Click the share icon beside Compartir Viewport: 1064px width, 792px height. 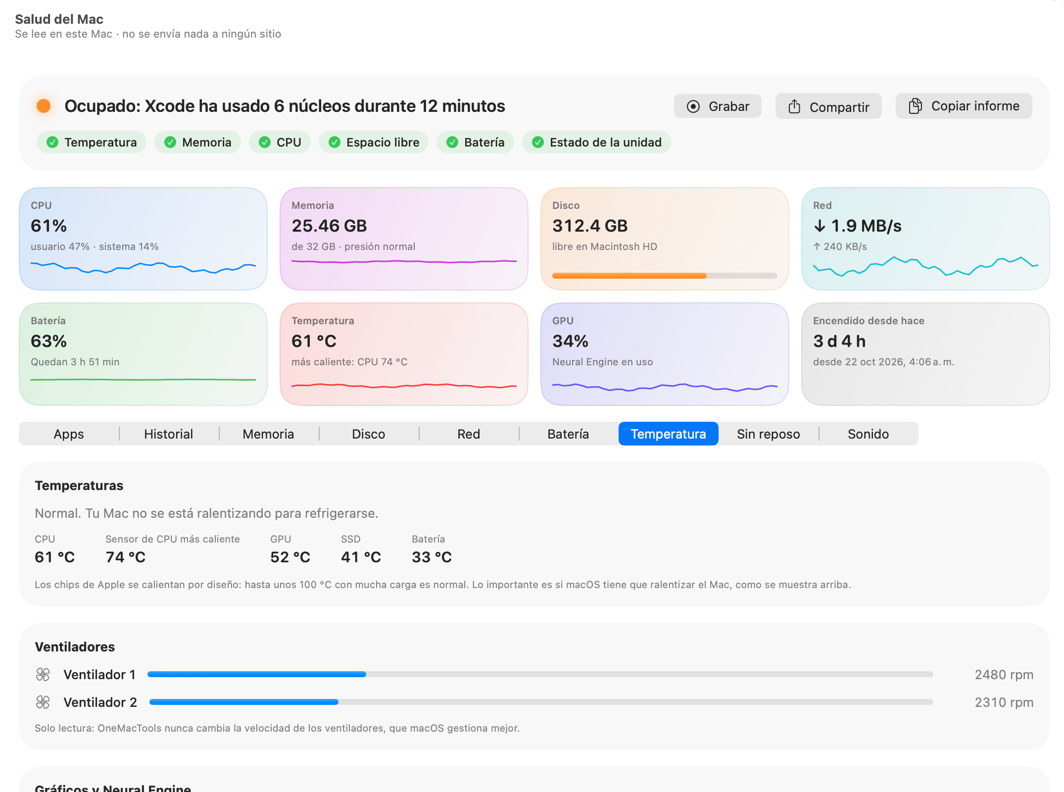point(794,106)
